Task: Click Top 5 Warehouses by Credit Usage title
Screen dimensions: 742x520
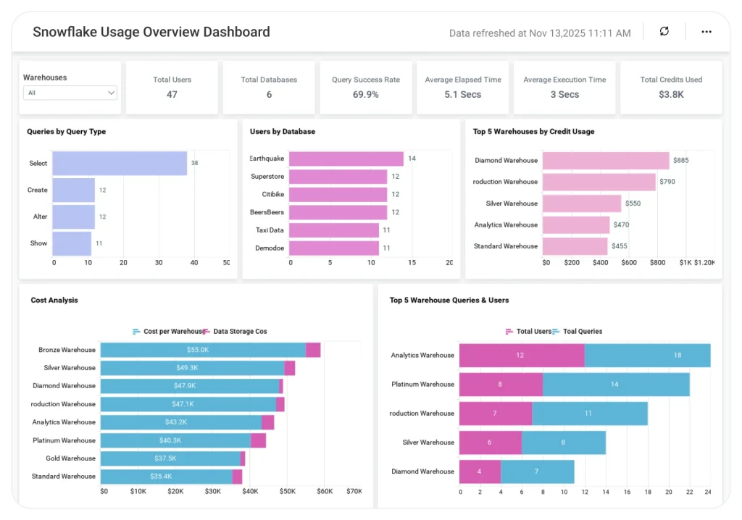Action: [x=534, y=132]
